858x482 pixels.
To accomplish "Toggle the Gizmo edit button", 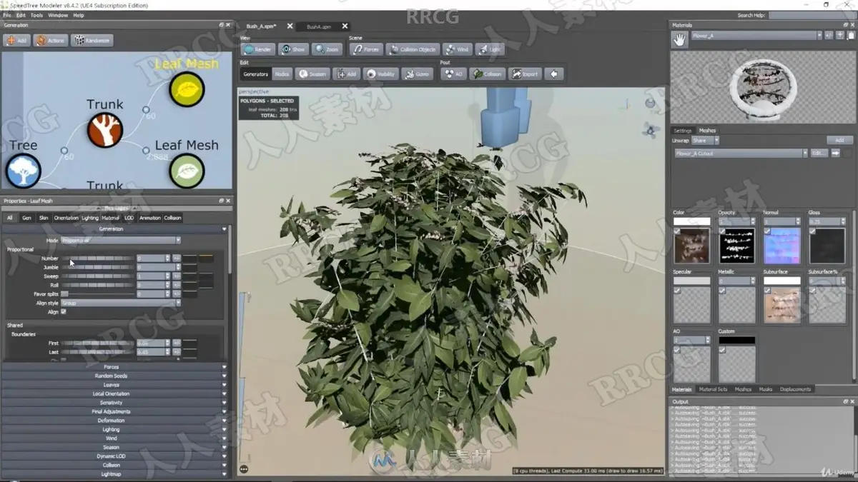I will (x=418, y=74).
